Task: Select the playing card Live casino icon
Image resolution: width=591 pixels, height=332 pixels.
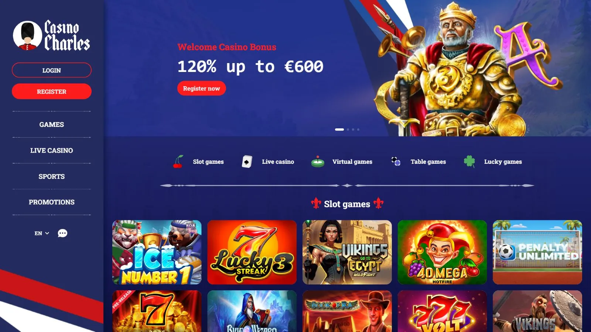Action: point(247,162)
